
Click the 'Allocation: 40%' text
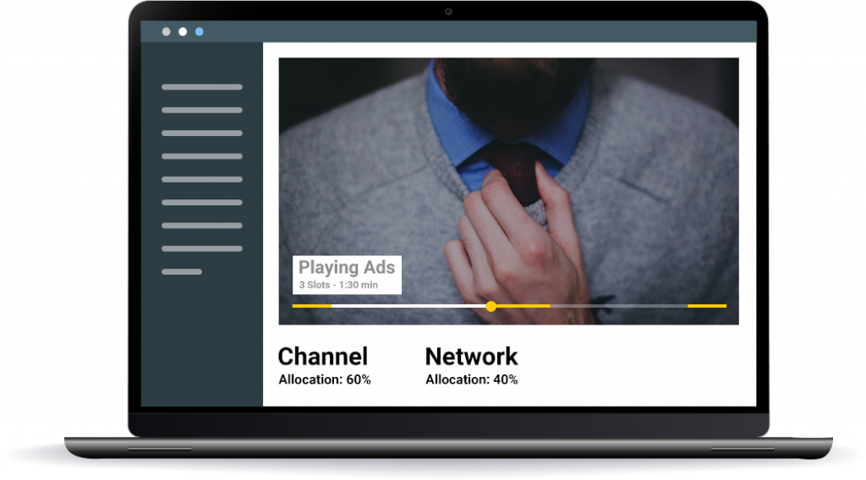(472, 379)
